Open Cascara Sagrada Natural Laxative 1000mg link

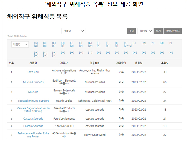(33, 110)
